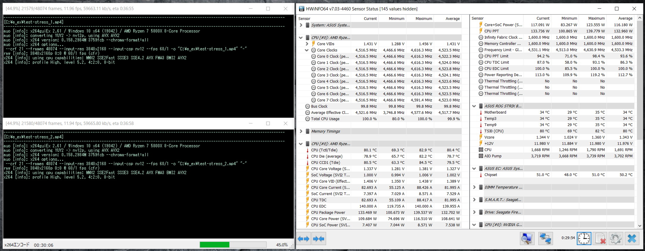This screenshot has height=251, width=645.
Task: Click the lightning icon beside CPU Package Power
Action: point(308,212)
